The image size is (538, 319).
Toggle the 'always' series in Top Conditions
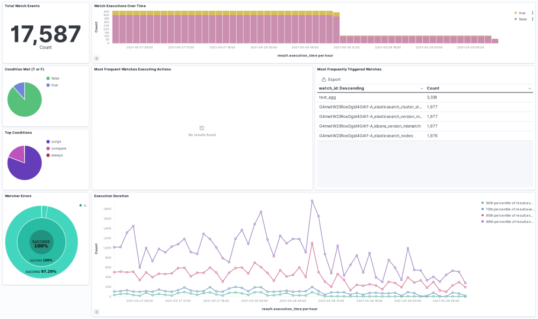click(x=57, y=155)
